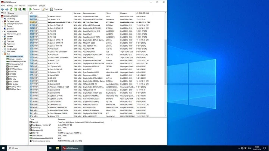Open the Звіт report button
The height and width of the screenshot is (151, 269).
coord(45,9)
